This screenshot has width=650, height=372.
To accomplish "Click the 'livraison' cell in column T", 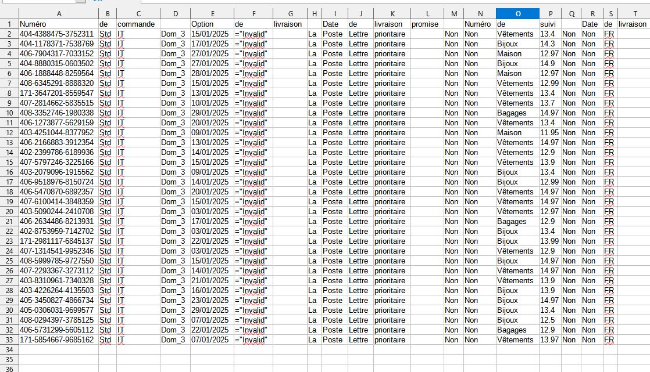I will (633, 24).
